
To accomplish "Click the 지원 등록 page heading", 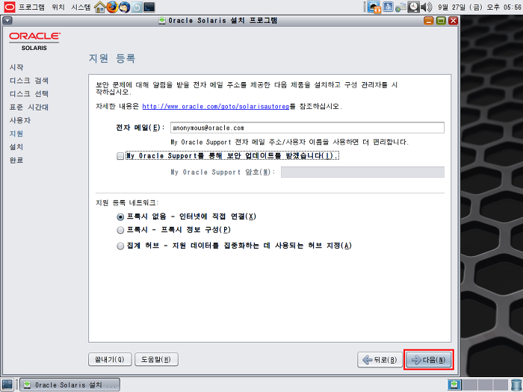I will (112, 58).
